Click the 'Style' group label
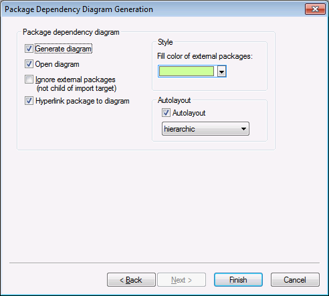 click(165, 42)
